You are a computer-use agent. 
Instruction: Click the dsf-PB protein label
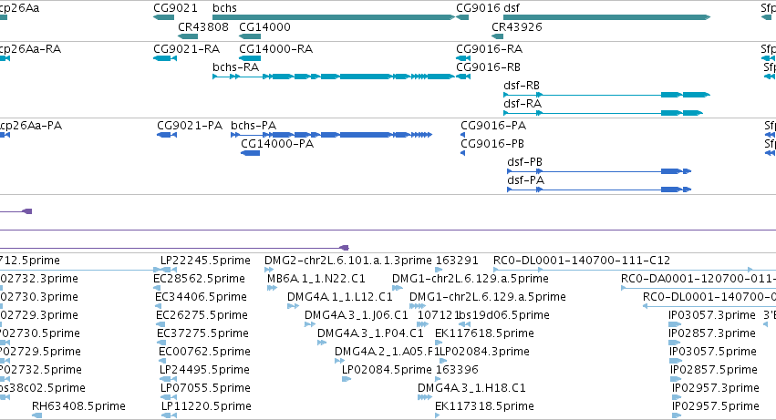tap(524, 162)
